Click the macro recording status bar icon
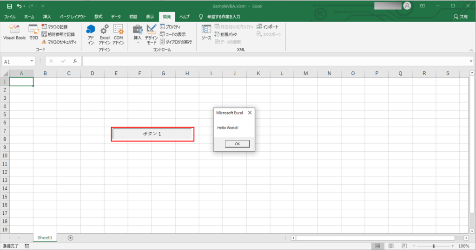 pyautogui.click(x=27, y=246)
